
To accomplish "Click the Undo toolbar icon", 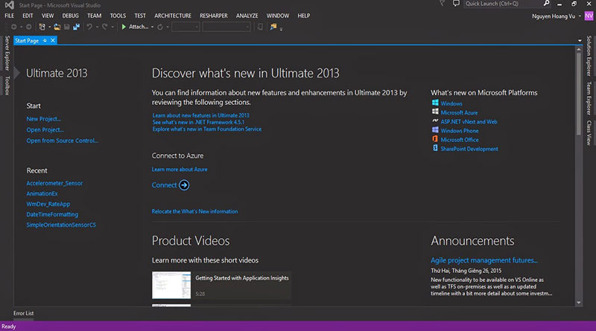I will [89, 27].
